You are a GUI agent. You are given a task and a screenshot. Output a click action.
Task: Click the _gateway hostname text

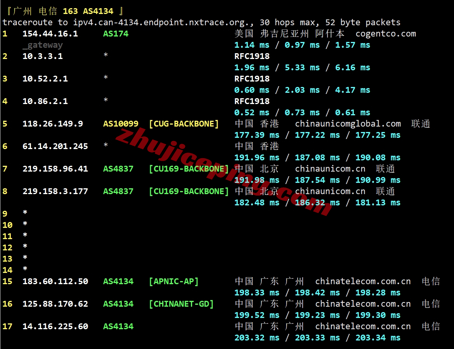(x=43, y=45)
